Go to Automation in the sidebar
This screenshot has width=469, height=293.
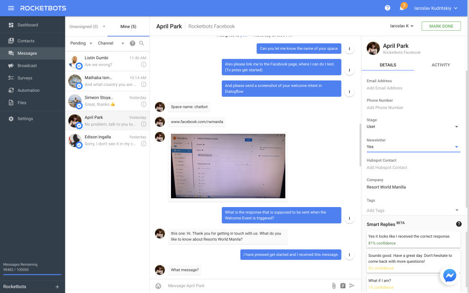click(32, 90)
